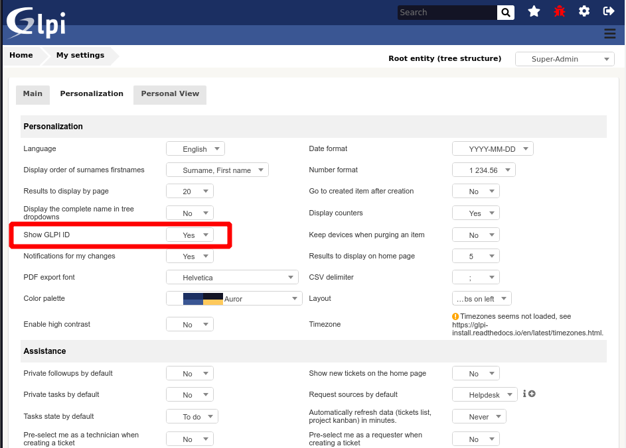Open settings using the gear icon
Image resolution: width=626 pixels, height=448 pixels.
(x=584, y=11)
